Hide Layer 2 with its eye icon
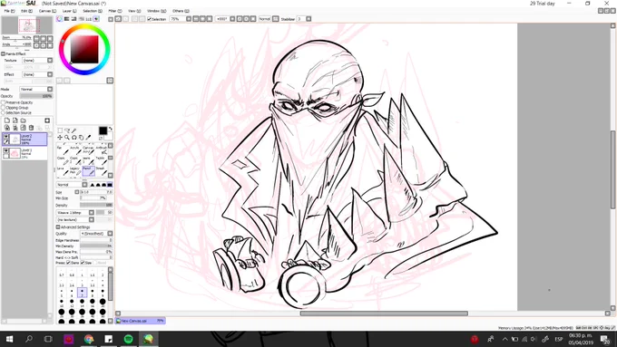This screenshot has width=617, height=347. click(6, 137)
